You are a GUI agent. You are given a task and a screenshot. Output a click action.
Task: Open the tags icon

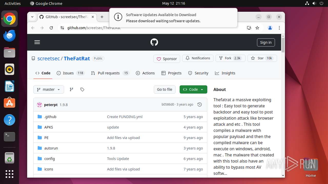(82, 89)
